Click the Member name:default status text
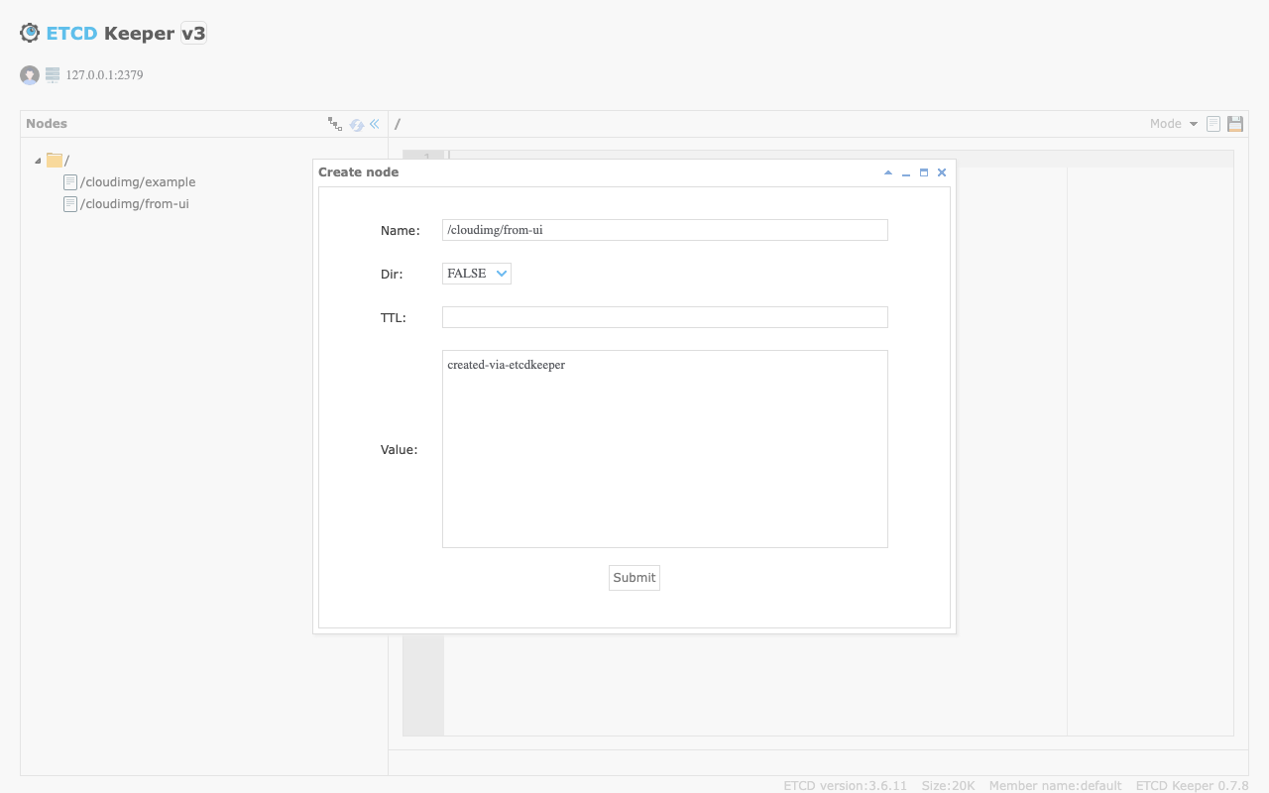This screenshot has width=1269, height=793. pos(1055,786)
